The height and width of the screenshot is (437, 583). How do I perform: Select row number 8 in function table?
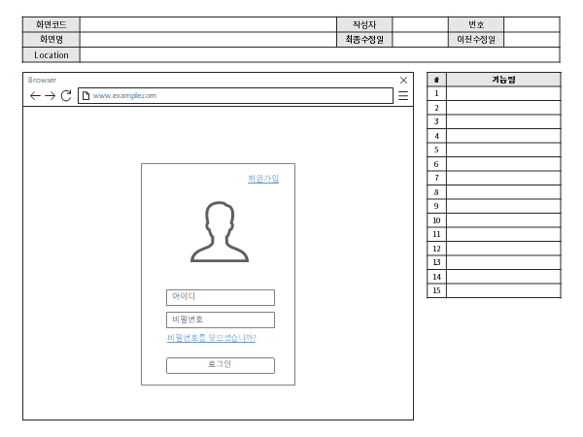494,192
